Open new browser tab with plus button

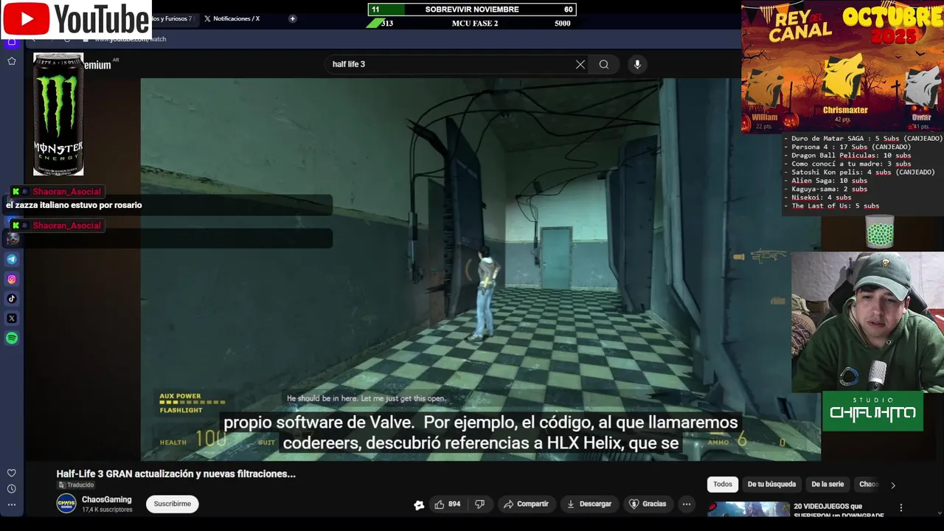(293, 18)
